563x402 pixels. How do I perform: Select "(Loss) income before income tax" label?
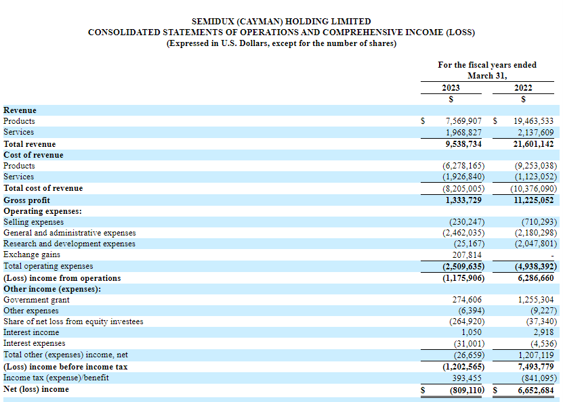tap(65, 367)
